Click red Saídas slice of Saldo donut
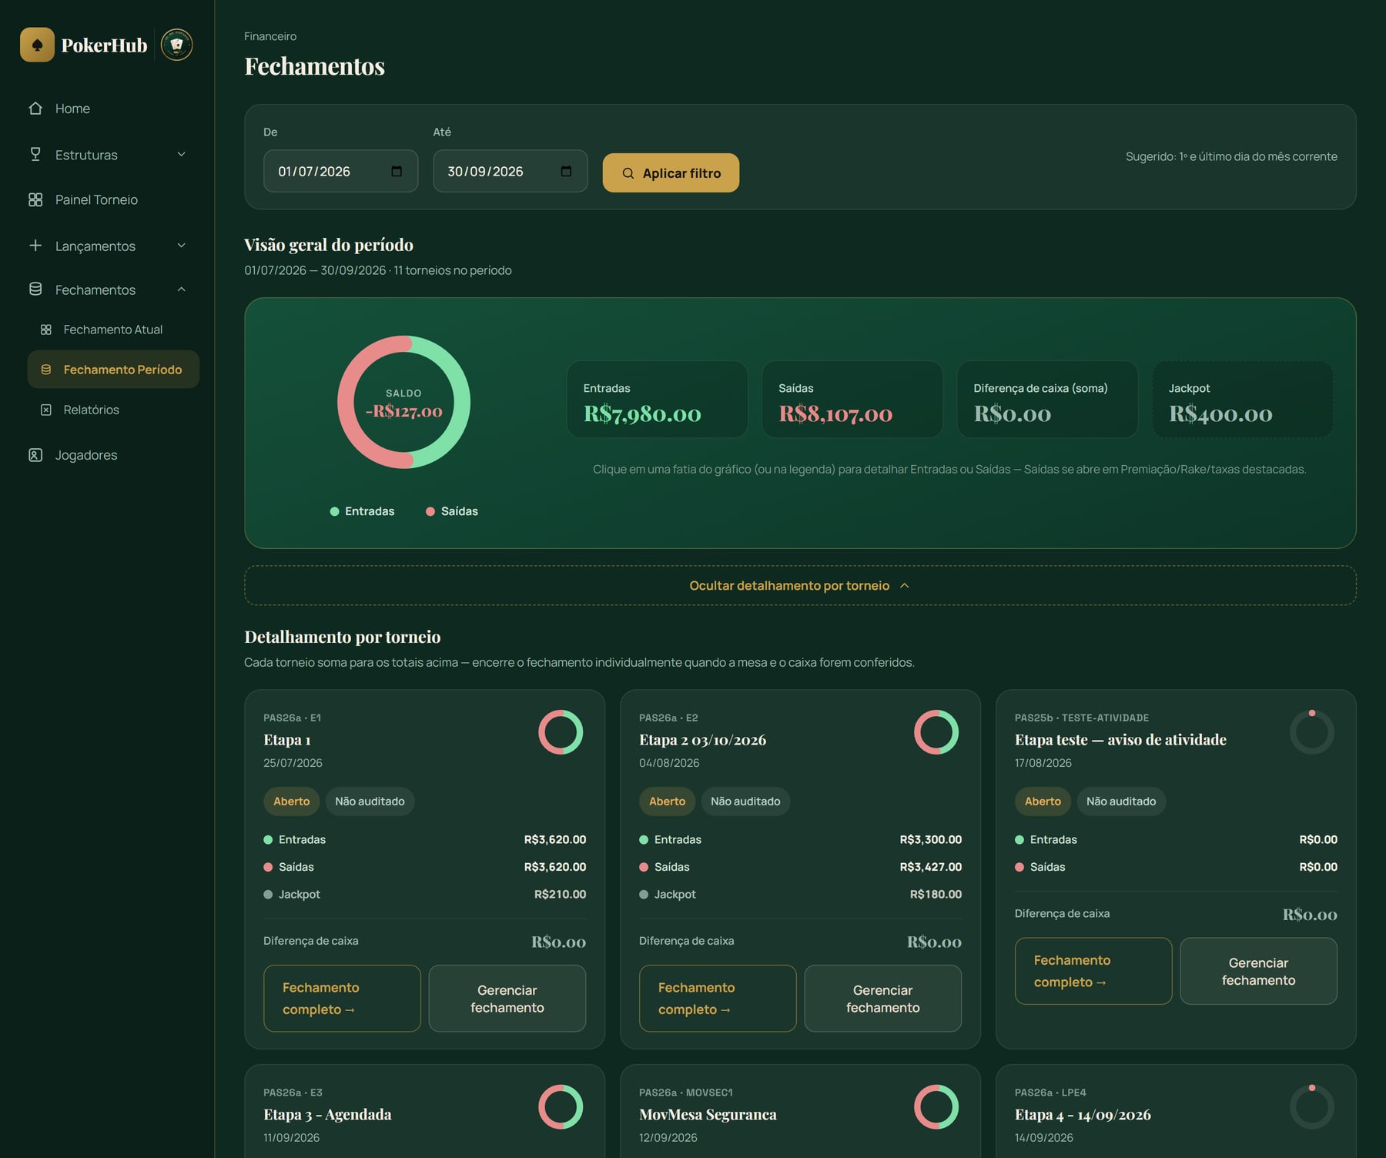Screen dimensions: 1386x1158 pos(346,402)
